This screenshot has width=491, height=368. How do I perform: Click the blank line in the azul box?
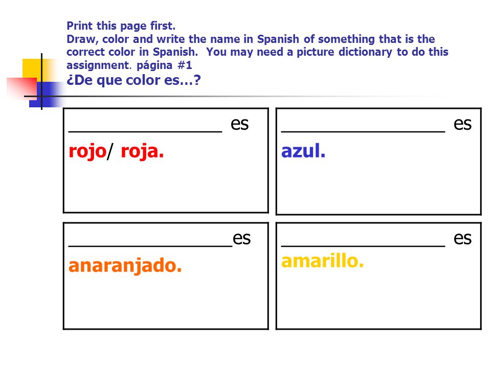tap(363, 131)
